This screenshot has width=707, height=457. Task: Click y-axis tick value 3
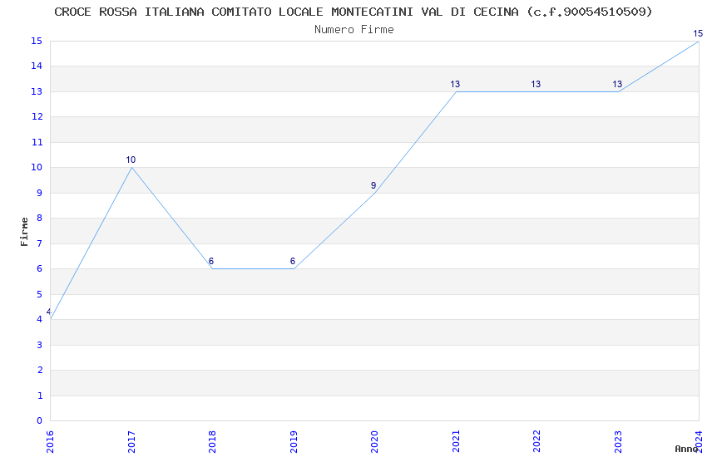[x=40, y=345]
